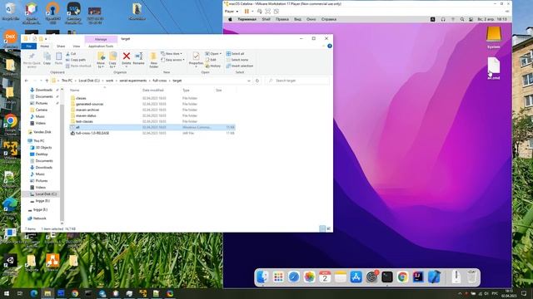Viewport: 533px width, 299px height.
Task: Open the Shell menu in macOS menu bar
Action: click(x=266, y=19)
